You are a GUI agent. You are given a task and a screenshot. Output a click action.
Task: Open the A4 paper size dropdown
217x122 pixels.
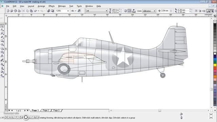click(x=106, y=11)
